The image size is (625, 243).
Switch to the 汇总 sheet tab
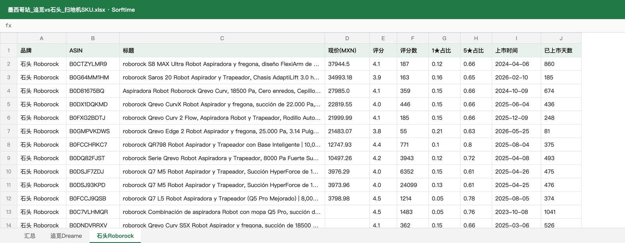(30, 236)
